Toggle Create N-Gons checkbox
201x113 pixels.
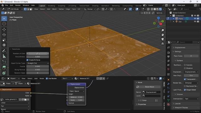tap(27, 60)
